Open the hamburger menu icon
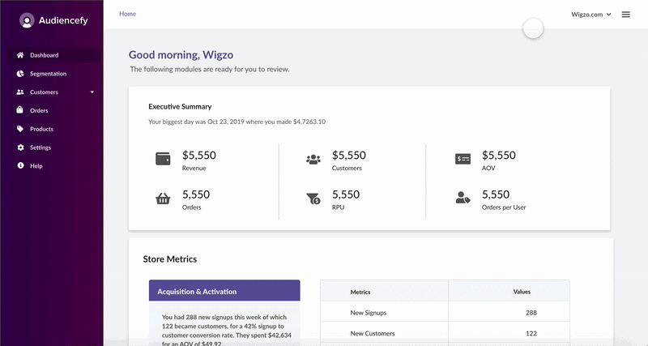648x346 pixels. click(x=626, y=15)
